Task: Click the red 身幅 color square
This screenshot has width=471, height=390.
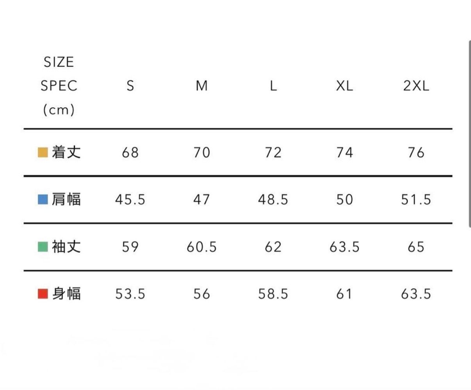Action: pyautogui.click(x=43, y=293)
